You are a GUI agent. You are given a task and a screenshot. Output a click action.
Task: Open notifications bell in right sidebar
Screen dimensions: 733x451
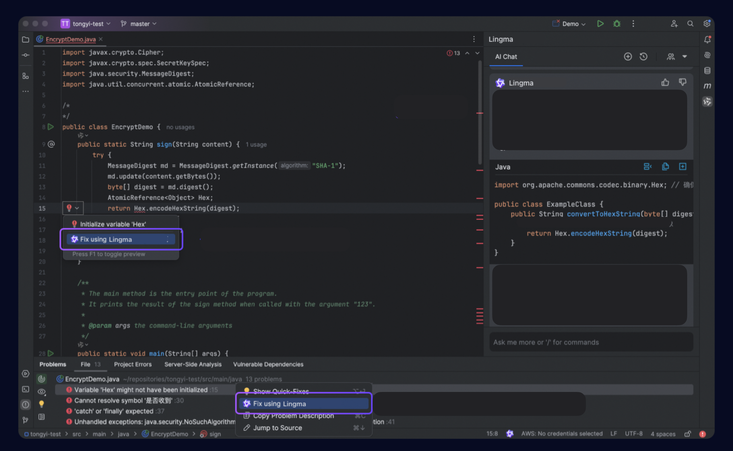pos(707,40)
